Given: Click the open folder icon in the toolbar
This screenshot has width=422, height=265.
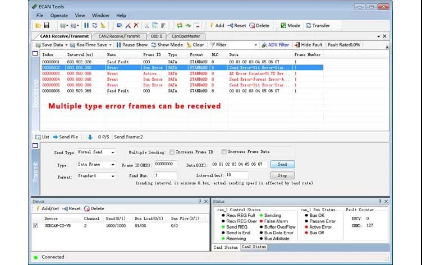Looking at the screenshot, I should coord(38,26).
